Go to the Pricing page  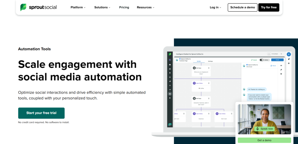pos(124,7)
